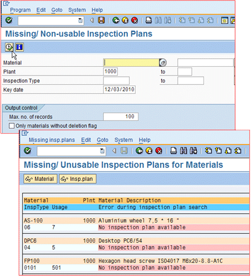Click Next Page icon in results window
The height and width of the screenshot is (276, 251).
pos(228,151)
